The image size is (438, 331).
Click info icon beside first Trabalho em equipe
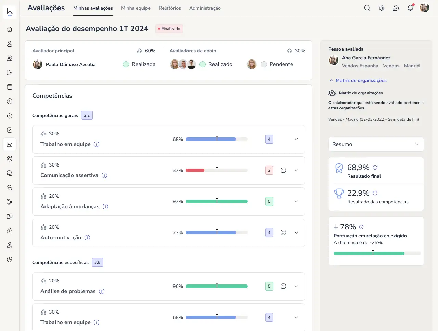tap(96, 144)
